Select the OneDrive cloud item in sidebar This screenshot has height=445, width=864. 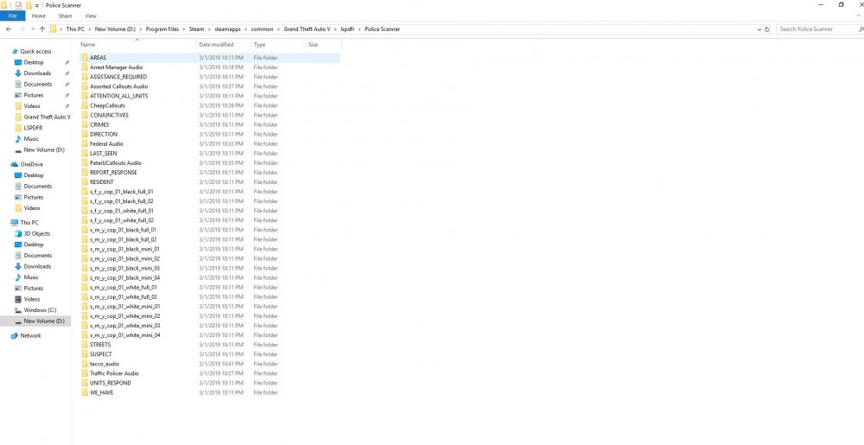(31, 164)
